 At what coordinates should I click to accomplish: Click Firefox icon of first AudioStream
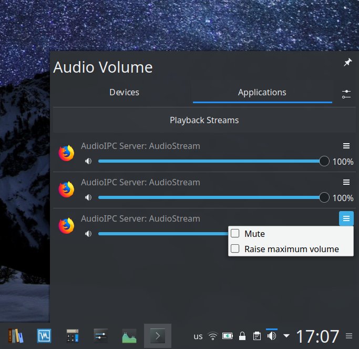coord(66,153)
